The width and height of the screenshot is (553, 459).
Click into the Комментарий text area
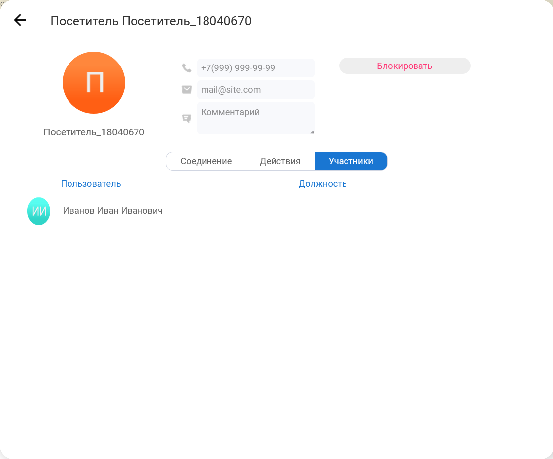[x=255, y=118]
